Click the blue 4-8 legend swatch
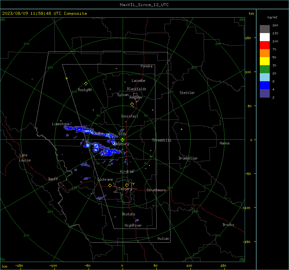289x270 pixels. click(265, 85)
